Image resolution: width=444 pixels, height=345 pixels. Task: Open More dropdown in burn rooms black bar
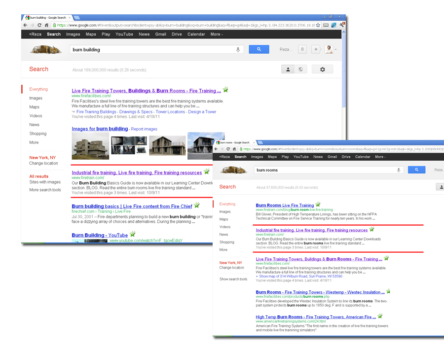pos(380,157)
